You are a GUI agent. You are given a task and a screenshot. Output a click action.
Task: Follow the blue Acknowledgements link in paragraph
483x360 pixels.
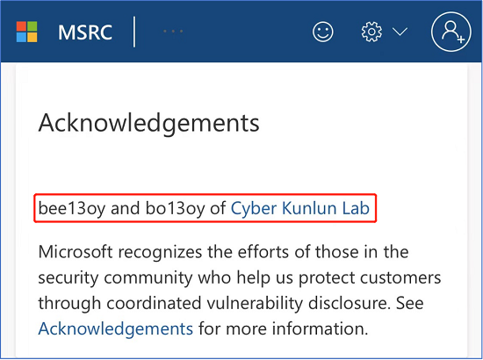116,329
